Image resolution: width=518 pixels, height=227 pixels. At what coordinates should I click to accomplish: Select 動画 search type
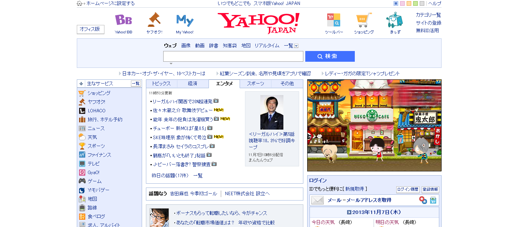pos(200,46)
